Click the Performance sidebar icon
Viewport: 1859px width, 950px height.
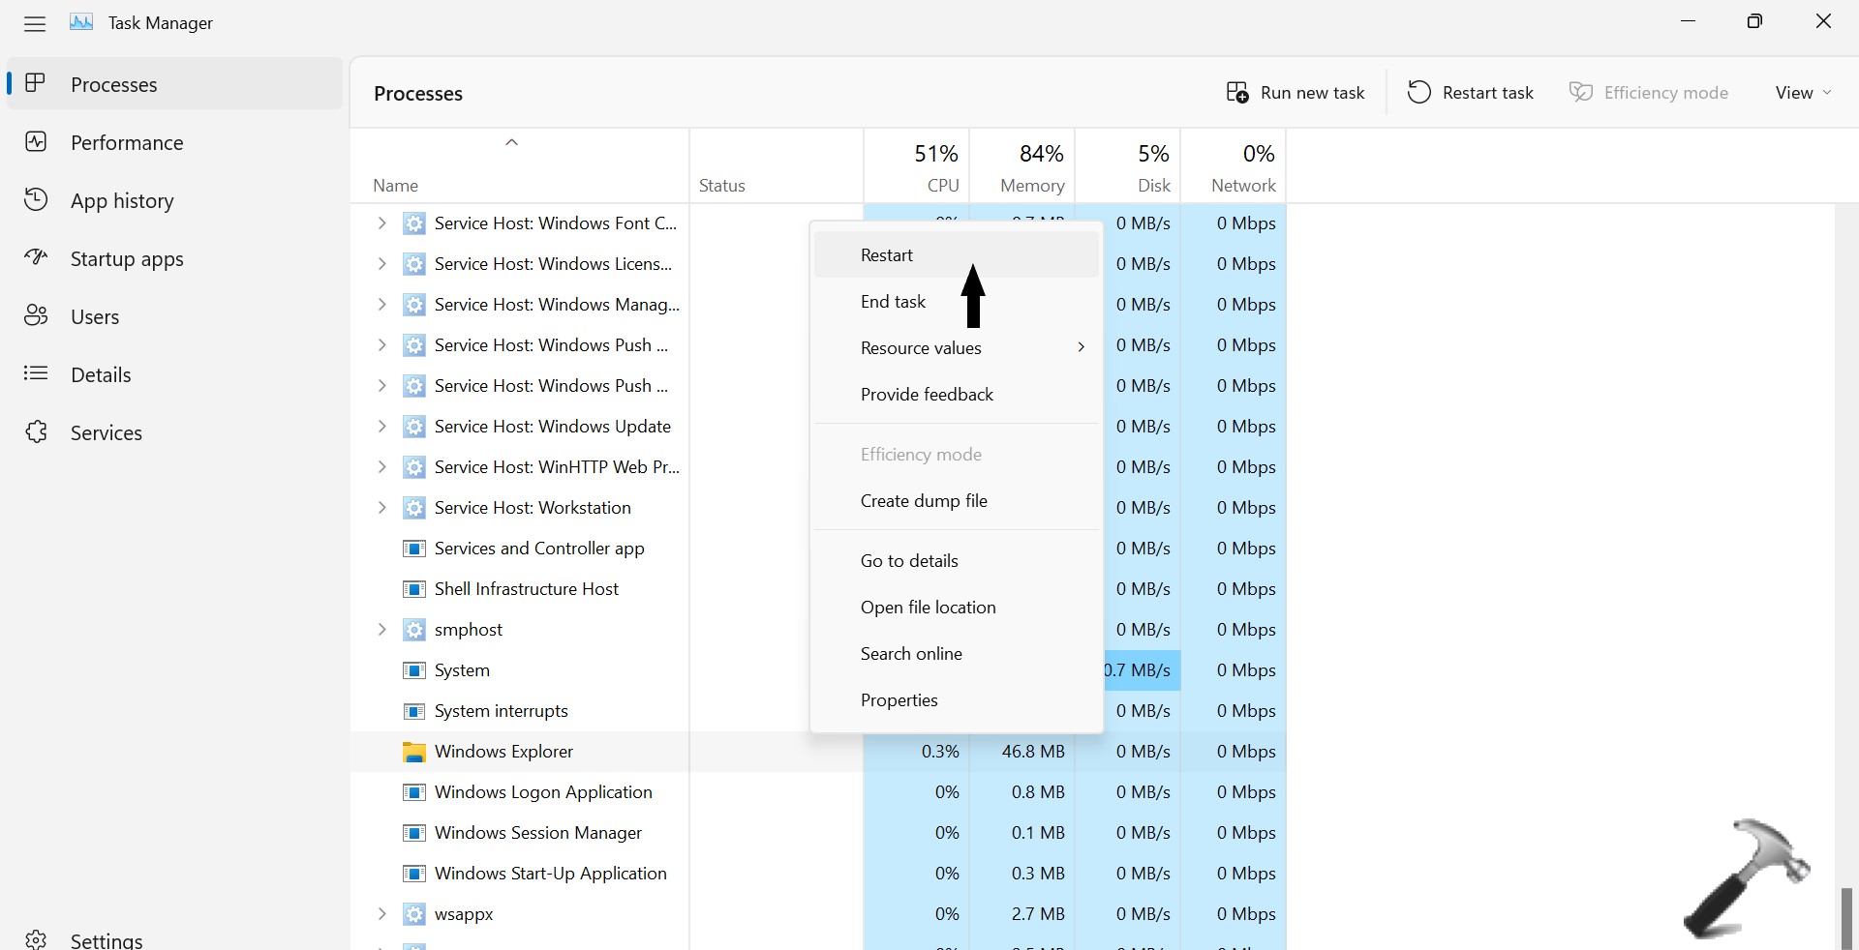[x=36, y=142]
